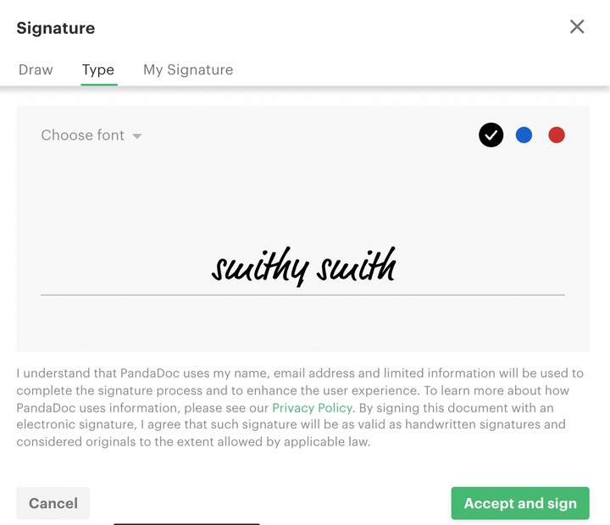Open the My Signature tab
The width and height of the screenshot is (610, 525).
click(x=188, y=69)
